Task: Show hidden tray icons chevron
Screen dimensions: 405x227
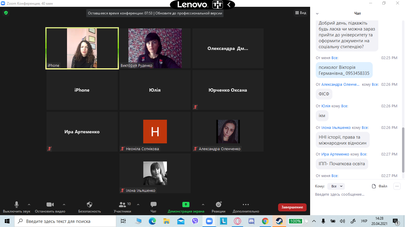Action: [x=314, y=221]
